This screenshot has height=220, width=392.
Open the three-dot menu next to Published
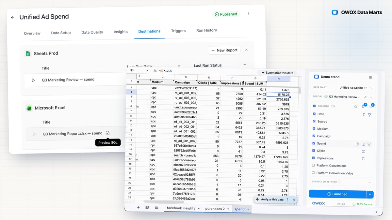pyautogui.click(x=249, y=14)
